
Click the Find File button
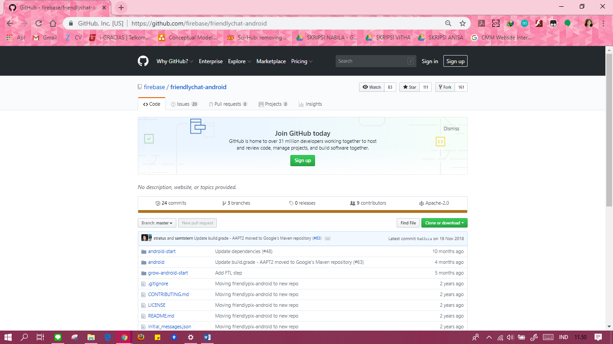point(408,223)
